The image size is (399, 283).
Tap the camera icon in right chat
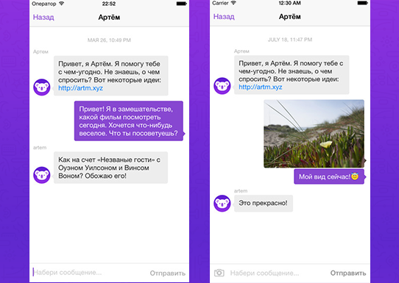coord(219,273)
